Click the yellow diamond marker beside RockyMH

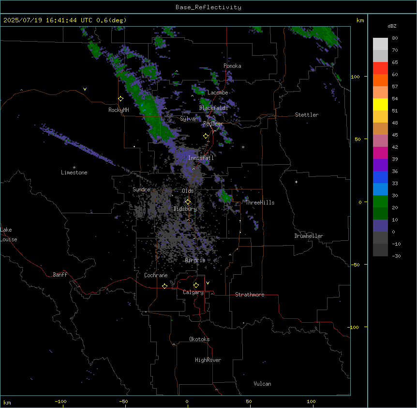click(121, 99)
